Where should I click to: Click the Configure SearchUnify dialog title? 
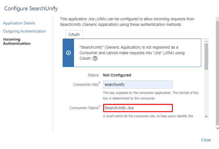point(31,8)
